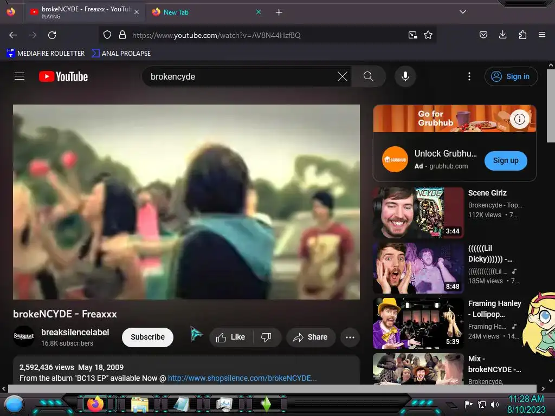Click the Go for Grubhub banner ad
The width and height of the screenshot is (555, 416).
point(455,119)
